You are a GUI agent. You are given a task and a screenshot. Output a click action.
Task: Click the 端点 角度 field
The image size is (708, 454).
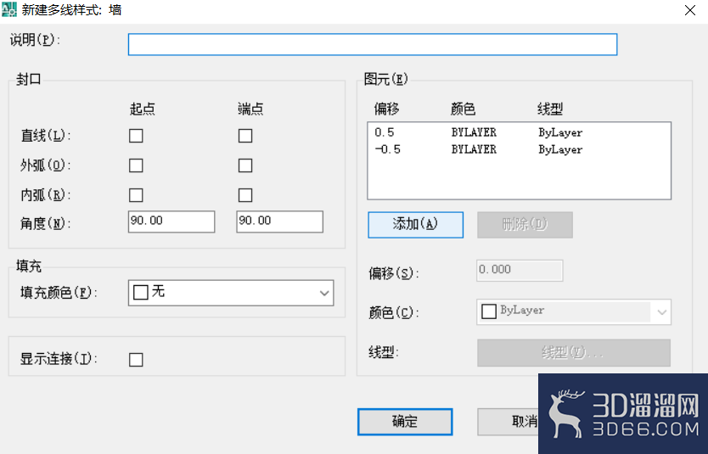[x=280, y=221]
